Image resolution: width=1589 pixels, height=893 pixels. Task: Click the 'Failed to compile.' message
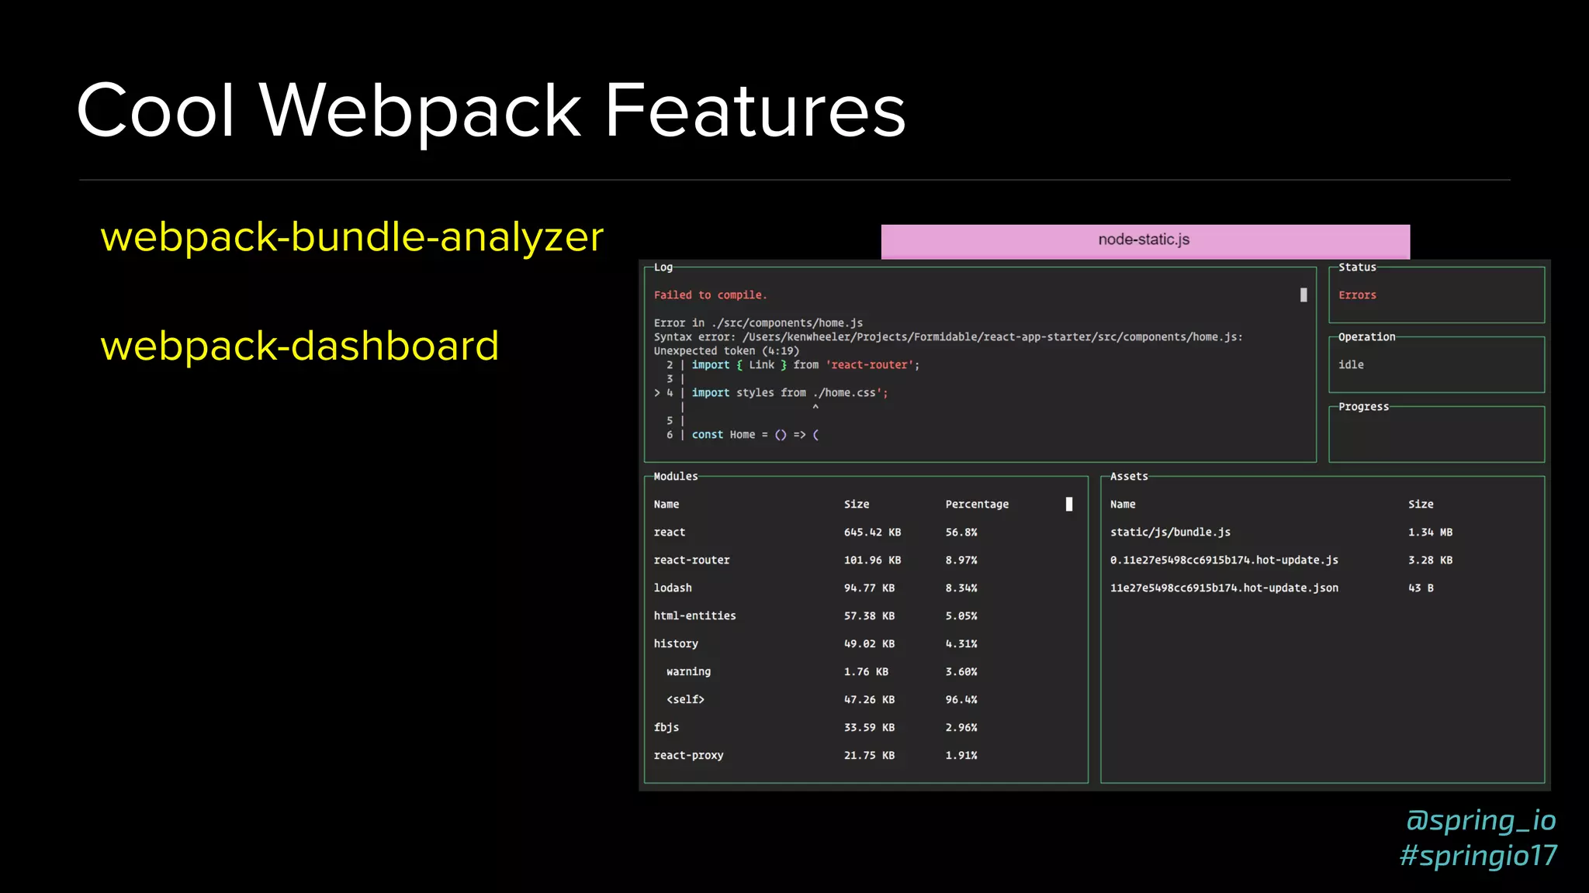710,295
